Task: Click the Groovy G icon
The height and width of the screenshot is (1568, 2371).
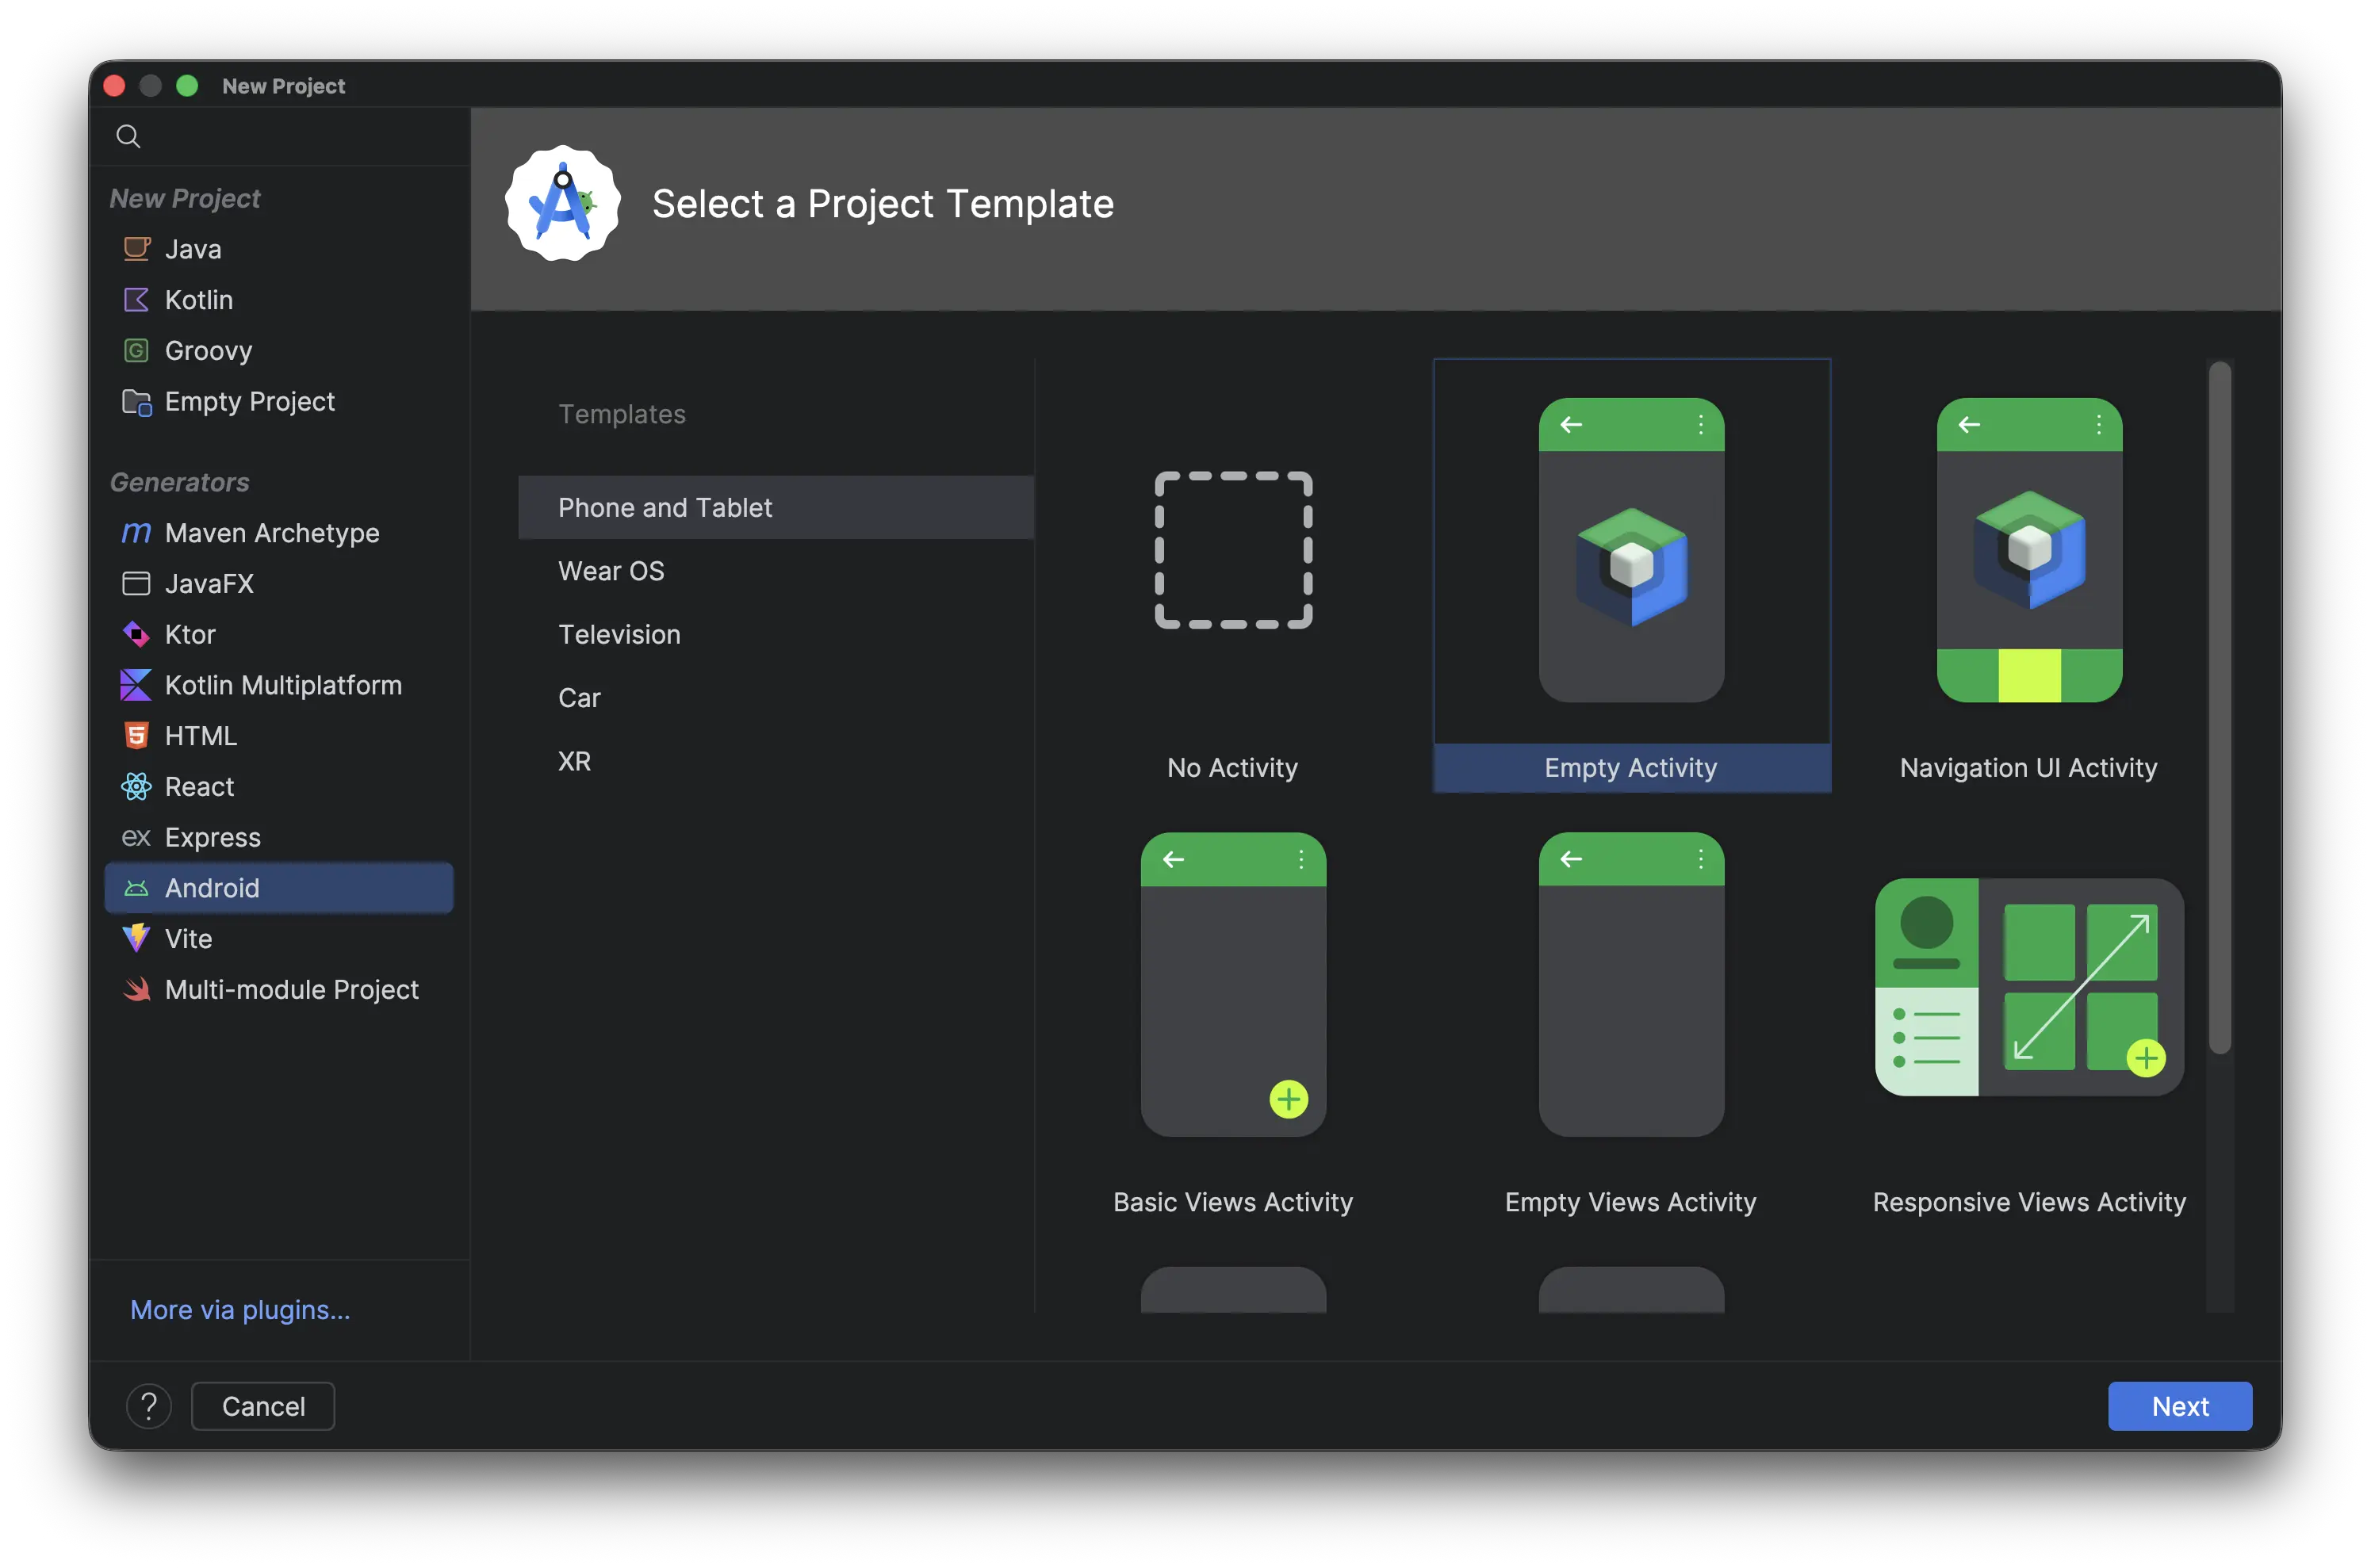Action: coord(136,351)
